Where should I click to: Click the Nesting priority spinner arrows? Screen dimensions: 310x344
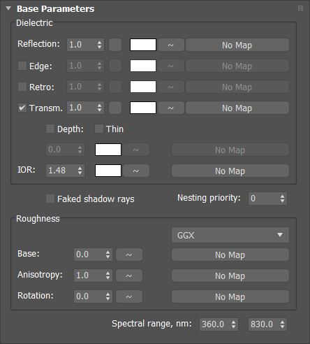coord(282,199)
